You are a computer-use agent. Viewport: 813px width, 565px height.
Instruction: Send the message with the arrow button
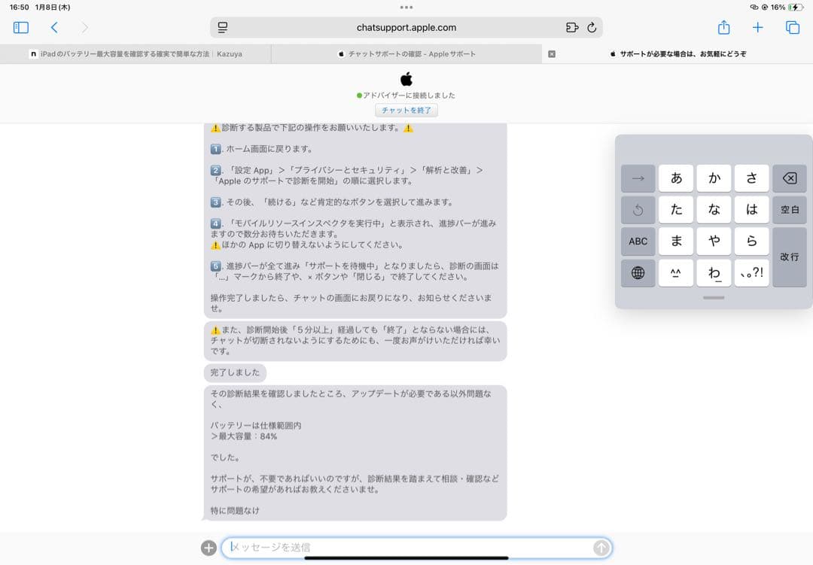(600, 548)
